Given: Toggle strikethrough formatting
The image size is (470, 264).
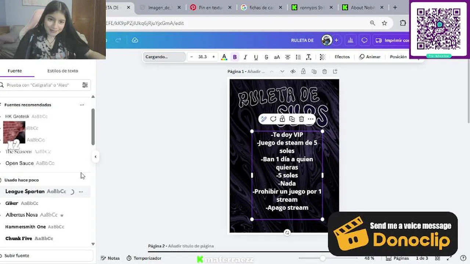Looking at the screenshot, I should (266, 57).
